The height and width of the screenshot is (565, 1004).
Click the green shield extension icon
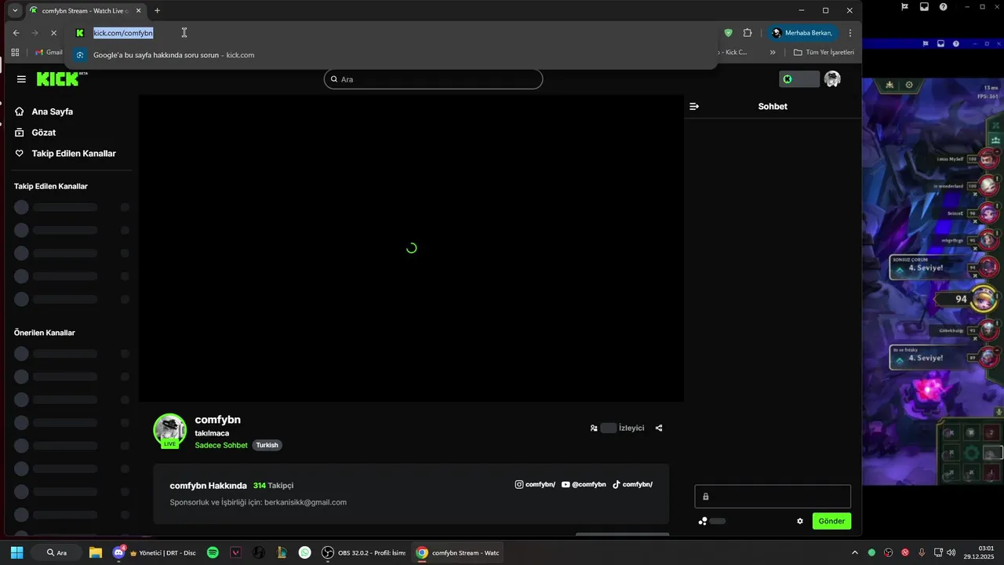728,33
